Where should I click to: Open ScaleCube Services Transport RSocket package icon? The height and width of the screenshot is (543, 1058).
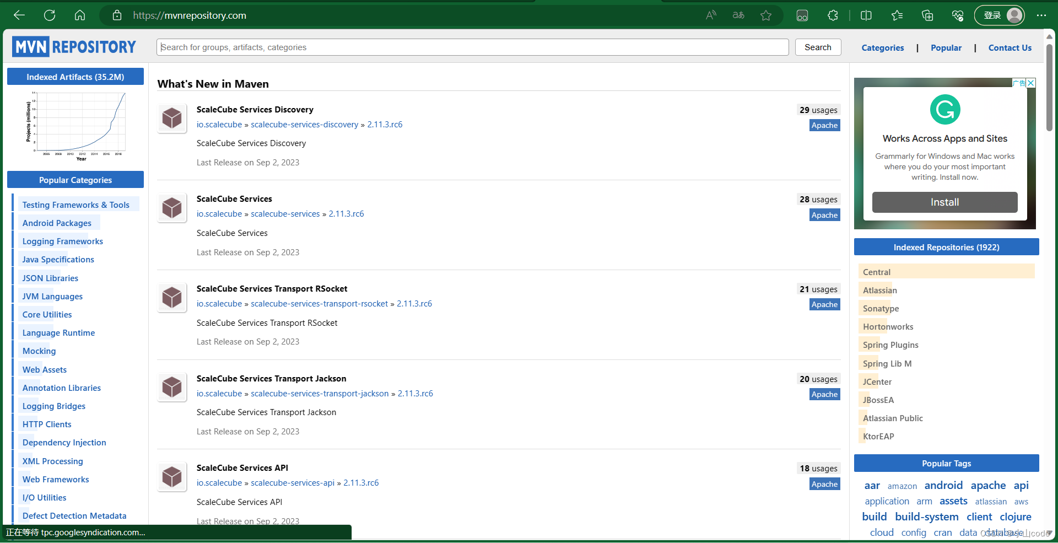[x=172, y=298]
